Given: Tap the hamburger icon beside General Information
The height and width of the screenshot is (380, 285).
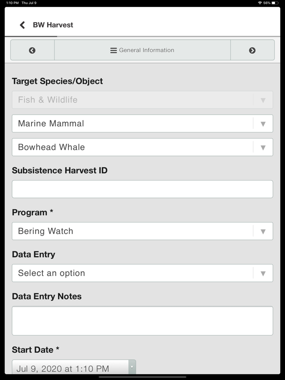Looking at the screenshot, I should (x=114, y=50).
